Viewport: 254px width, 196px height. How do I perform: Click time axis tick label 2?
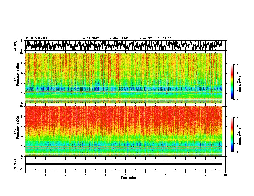[x=65, y=175]
